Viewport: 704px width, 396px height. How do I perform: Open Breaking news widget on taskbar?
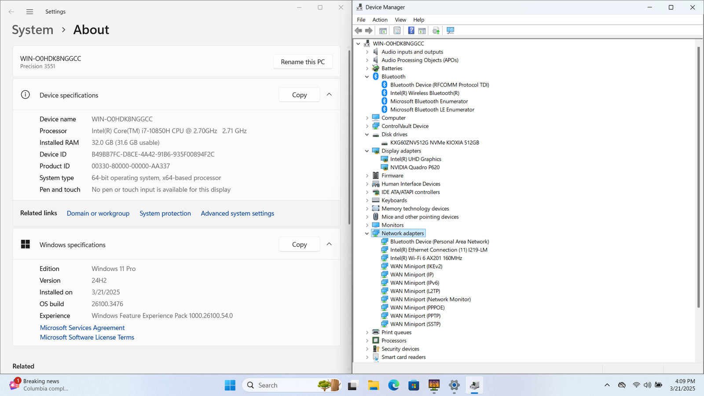coord(39,385)
